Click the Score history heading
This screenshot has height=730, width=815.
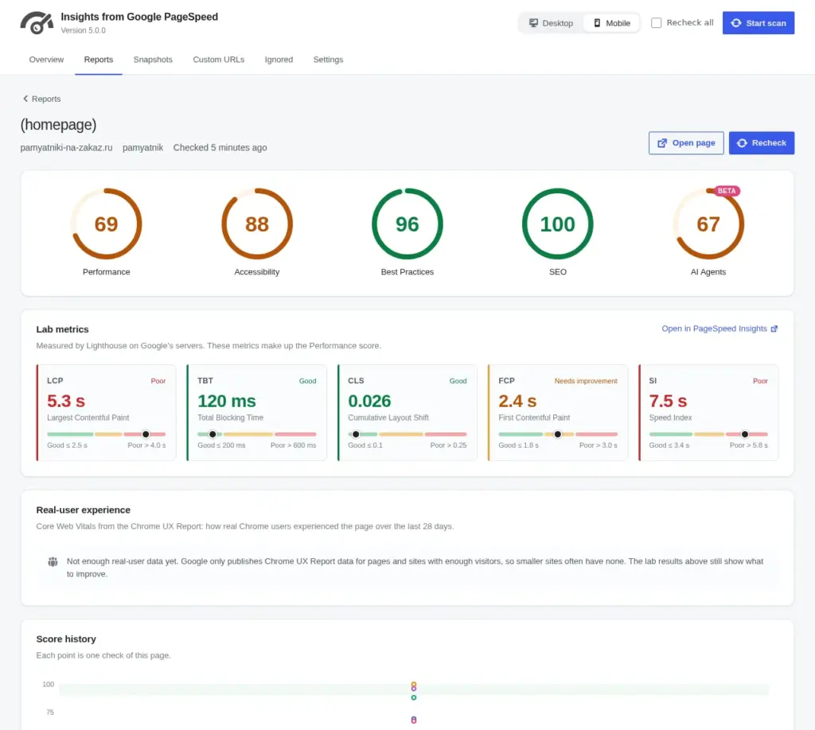pyautogui.click(x=66, y=639)
